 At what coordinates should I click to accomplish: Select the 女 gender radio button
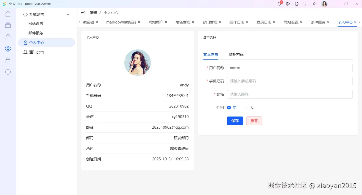pyautogui.click(x=246, y=108)
